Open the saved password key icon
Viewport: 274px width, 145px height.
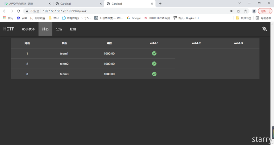232,11
